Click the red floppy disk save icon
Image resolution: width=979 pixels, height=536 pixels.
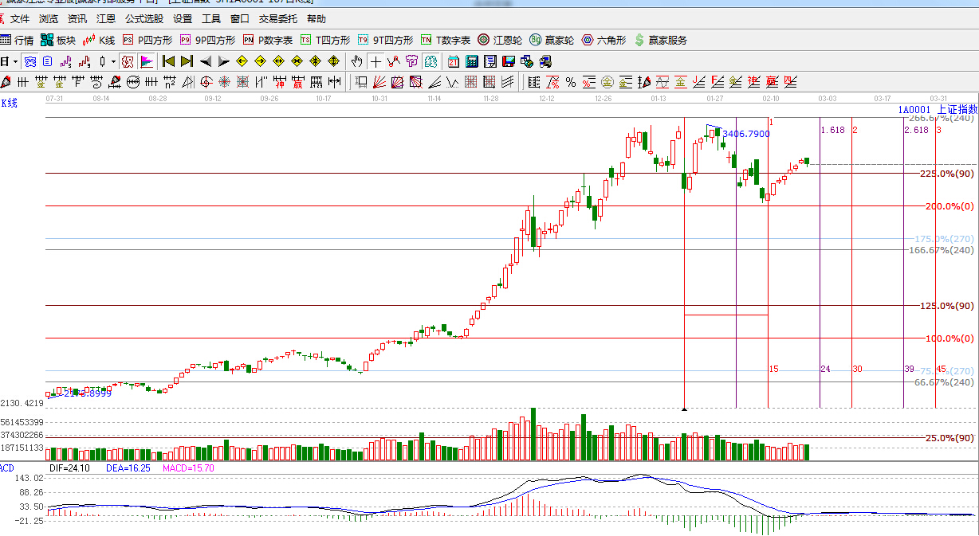(x=508, y=61)
